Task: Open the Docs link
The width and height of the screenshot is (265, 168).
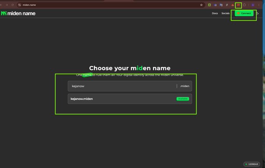Action: 215,13
